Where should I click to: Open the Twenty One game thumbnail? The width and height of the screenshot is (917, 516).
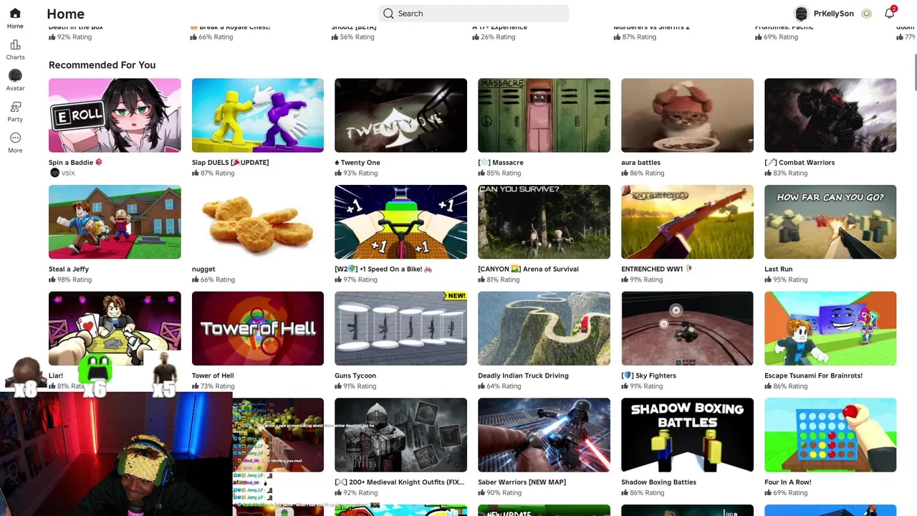[400, 115]
